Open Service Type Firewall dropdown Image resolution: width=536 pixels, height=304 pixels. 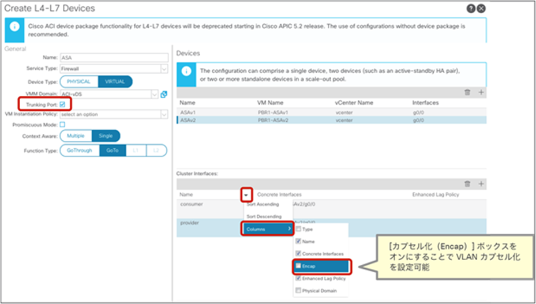coord(164,69)
